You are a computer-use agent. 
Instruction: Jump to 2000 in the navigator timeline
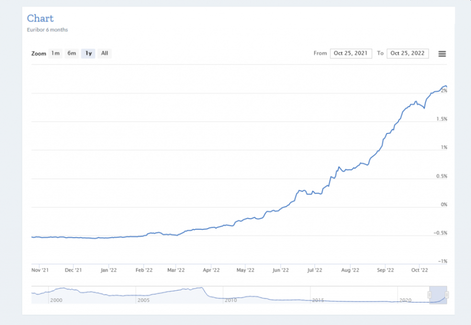(55, 300)
